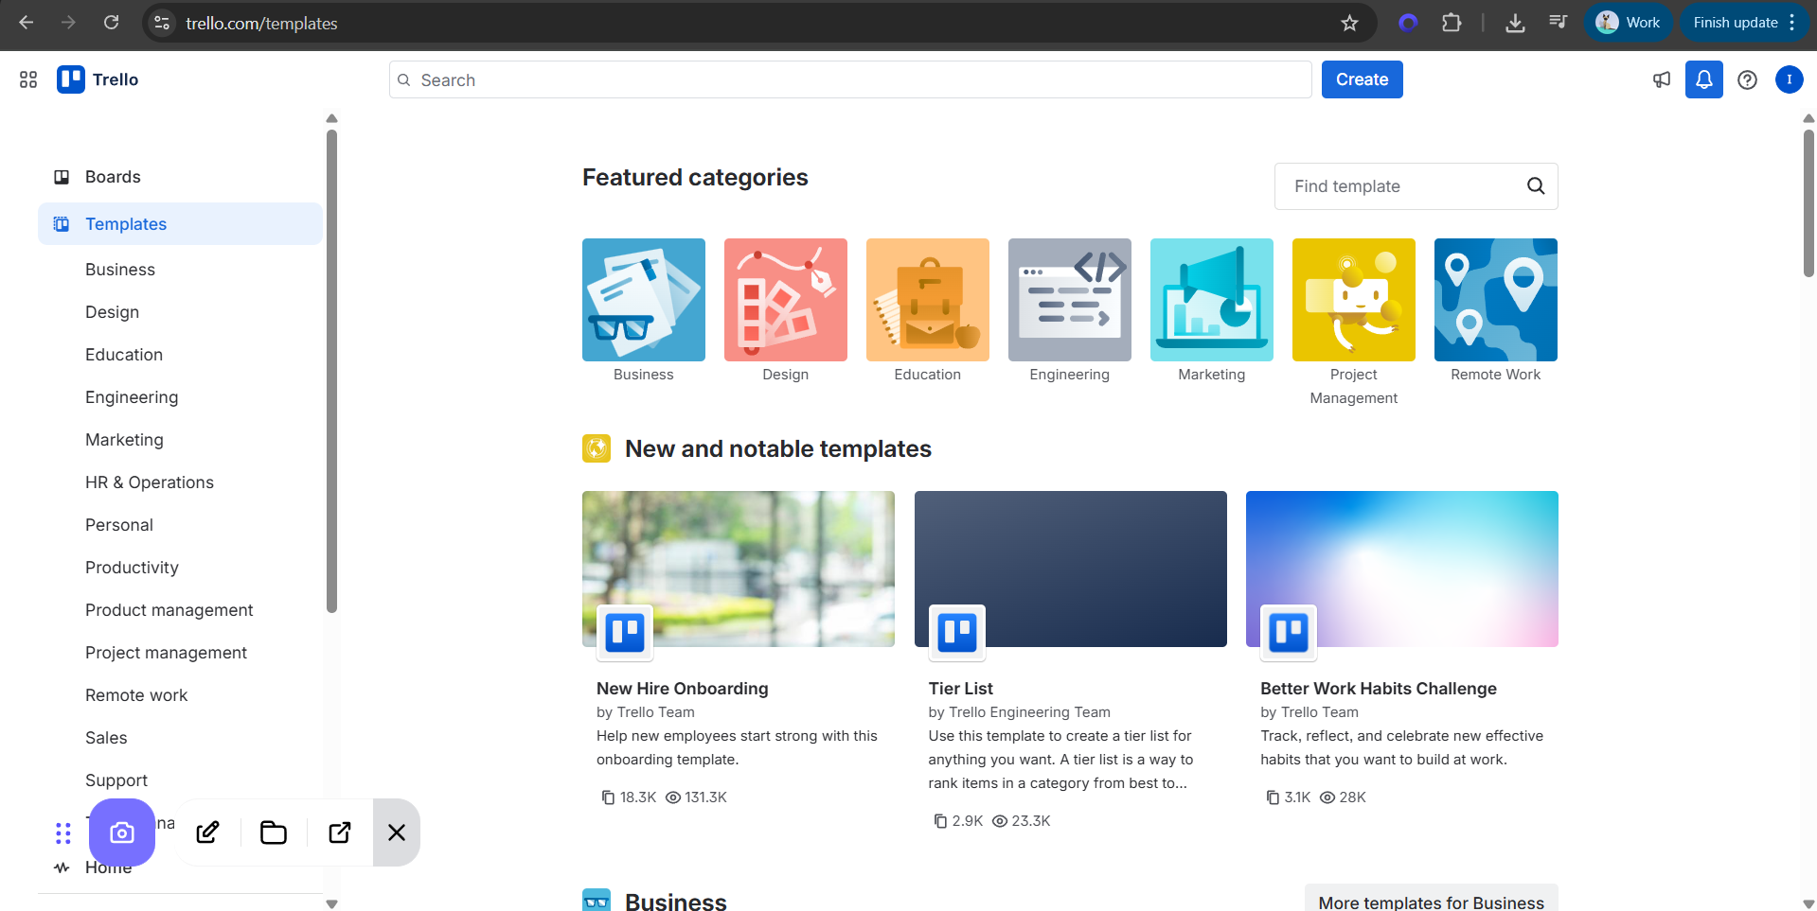
Task: Select Business in the sidebar list
Action: (120, 270)
